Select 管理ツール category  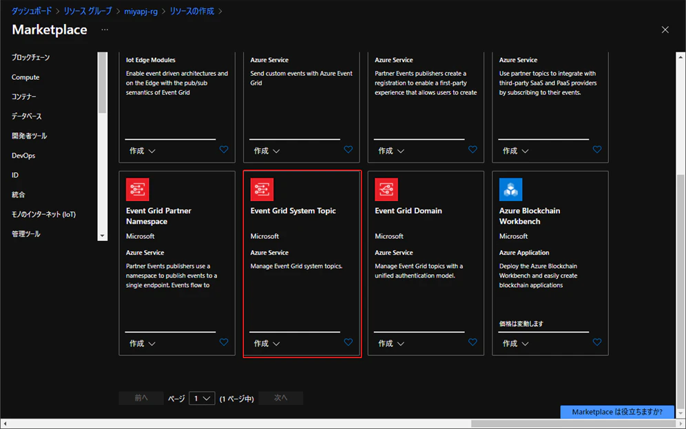click(x=25, y=234)
